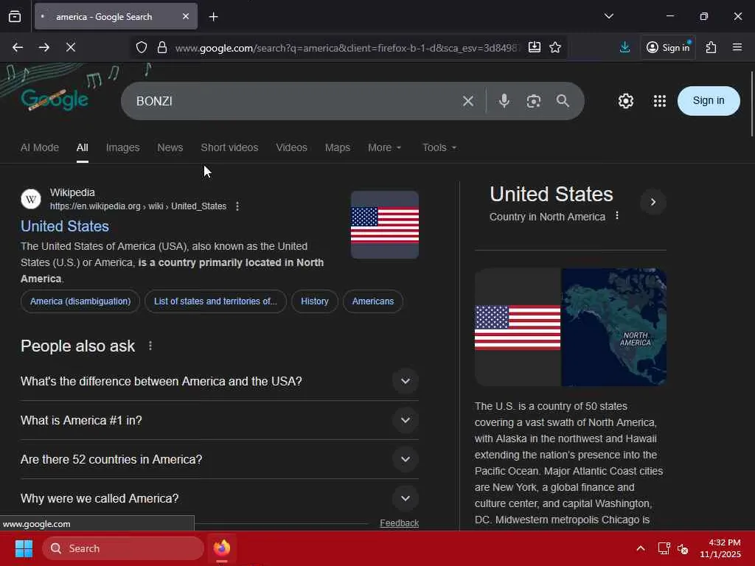Open the Extensions puzzle icon

point(711,47)
